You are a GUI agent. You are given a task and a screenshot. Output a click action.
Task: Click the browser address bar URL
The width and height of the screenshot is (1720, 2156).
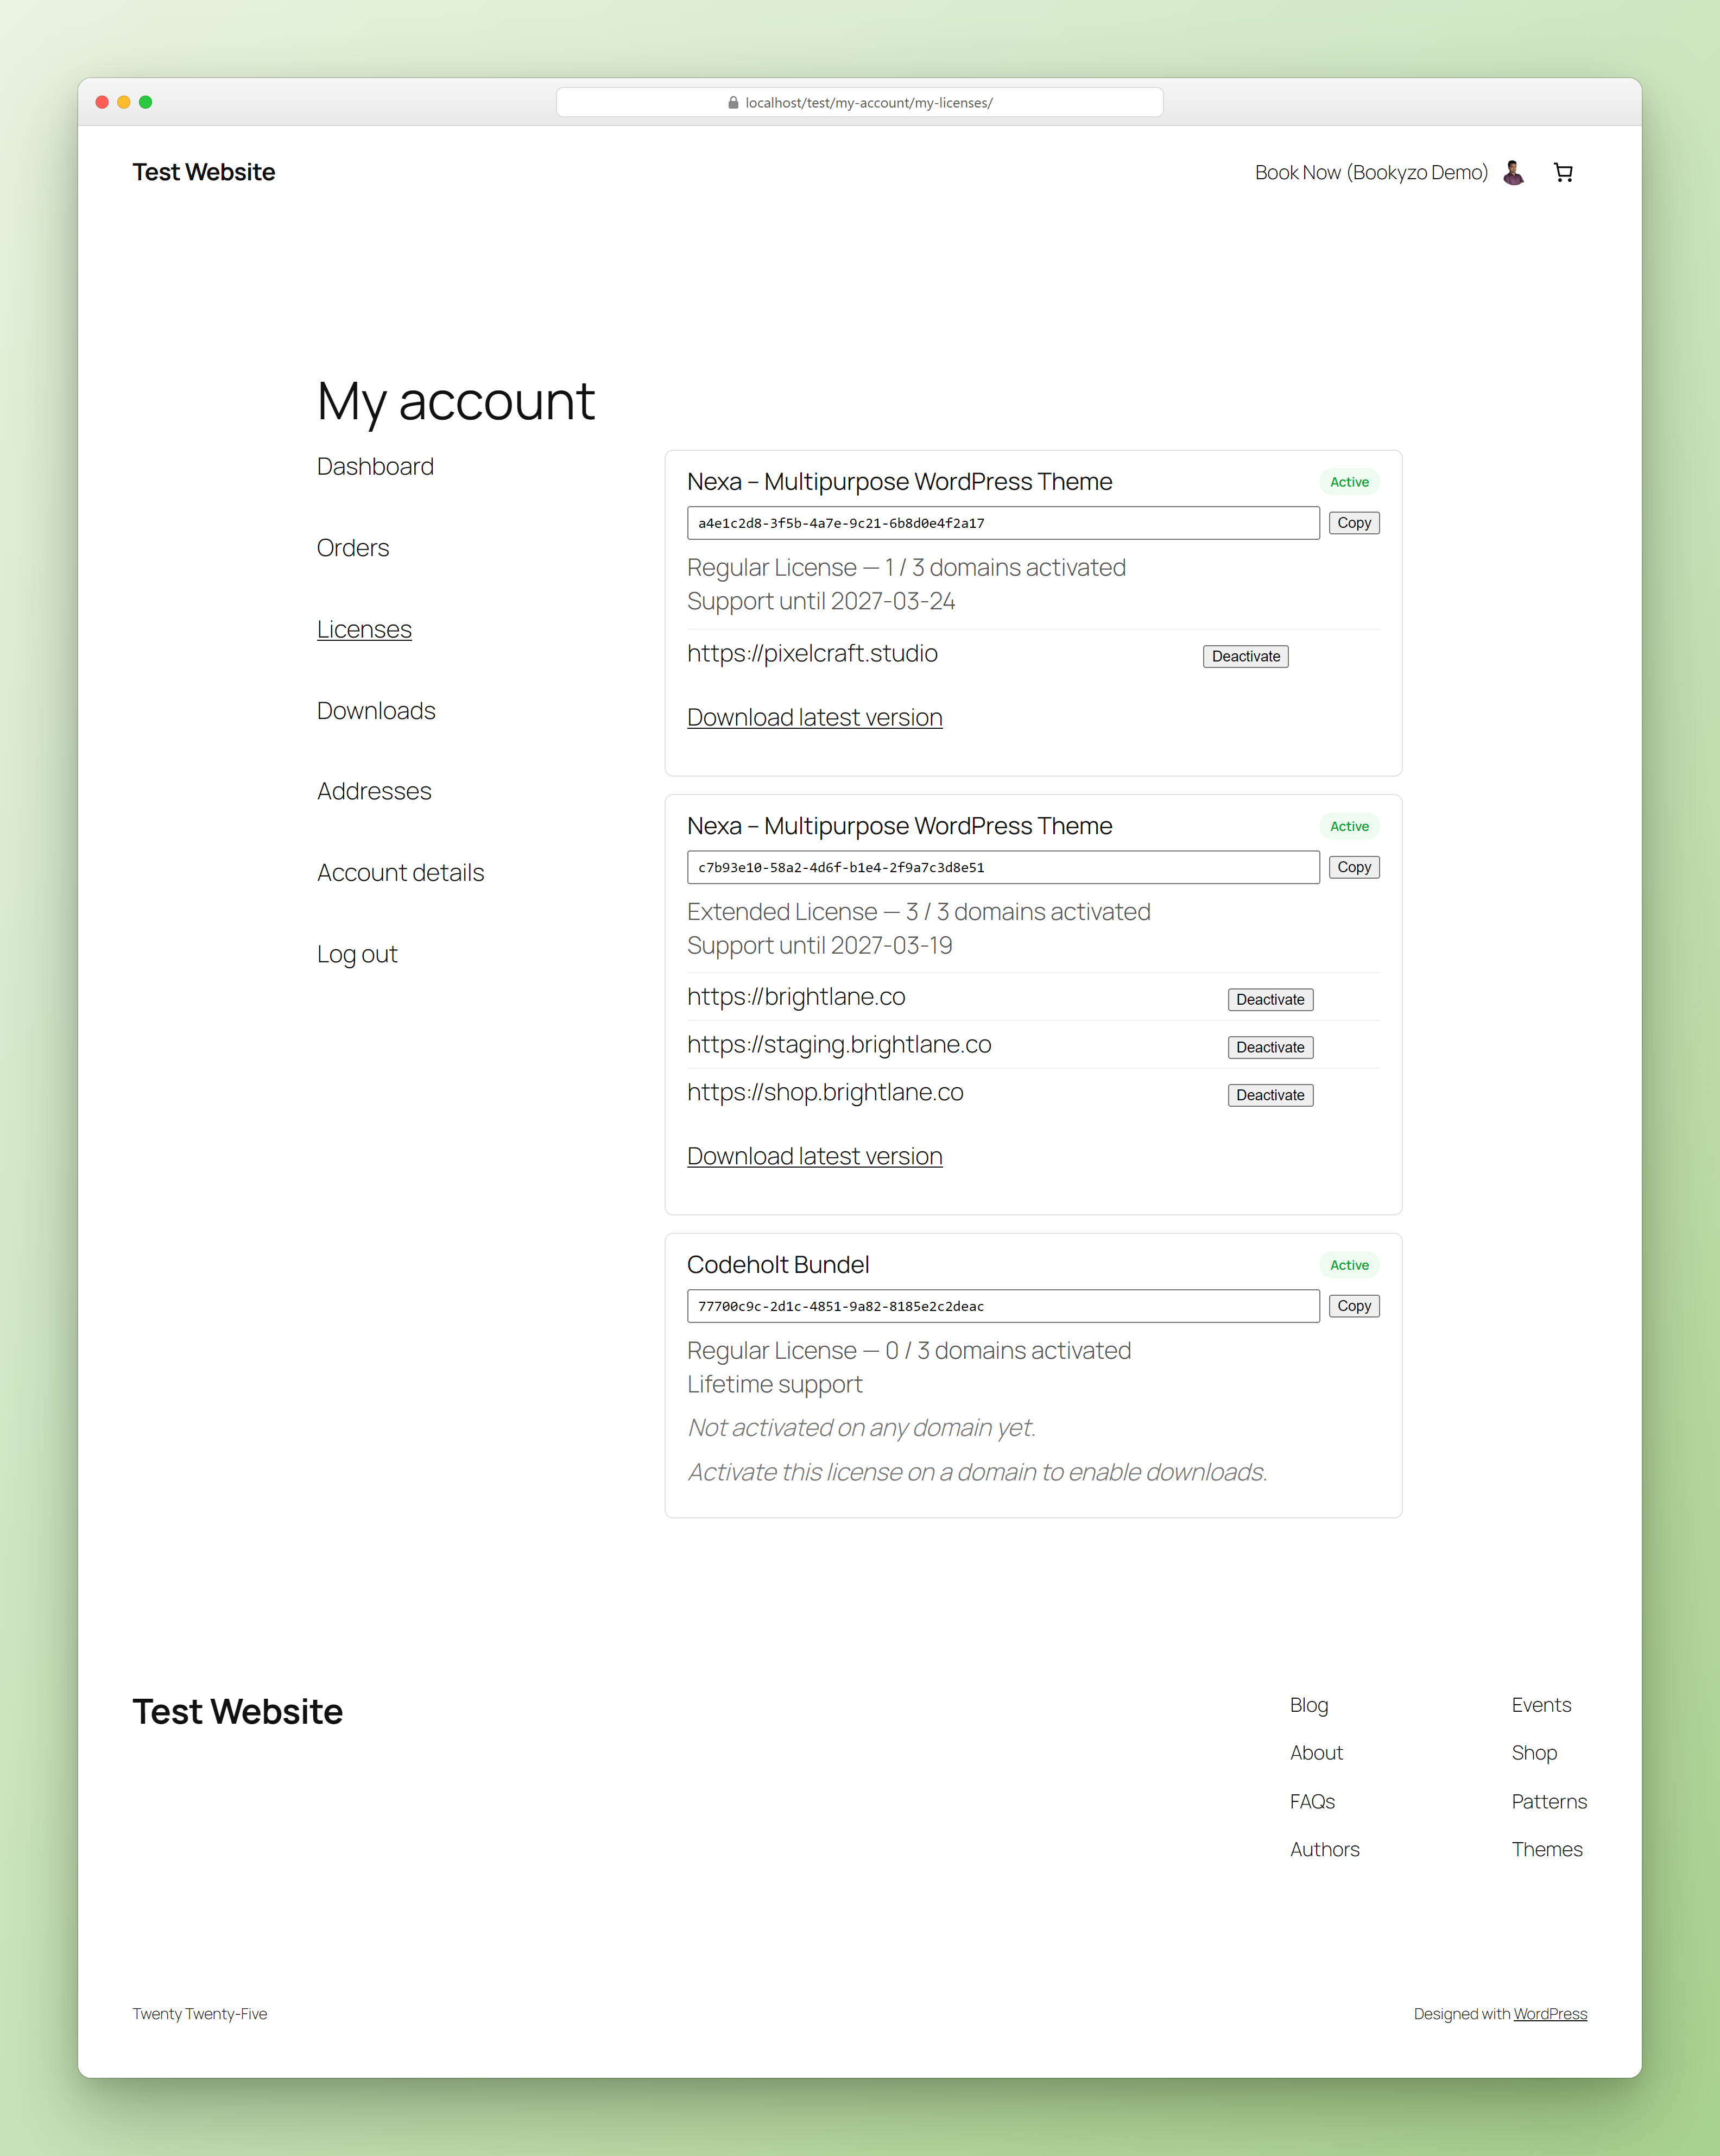(860, 103)
